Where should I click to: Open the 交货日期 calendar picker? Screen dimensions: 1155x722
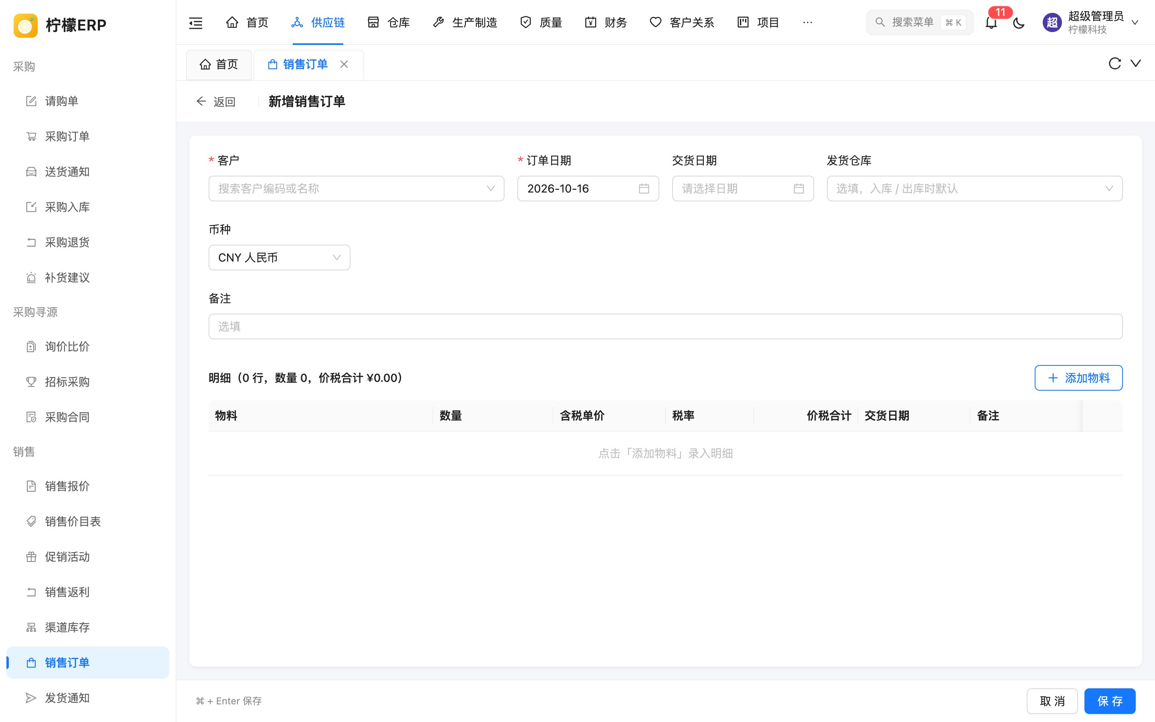743,189
